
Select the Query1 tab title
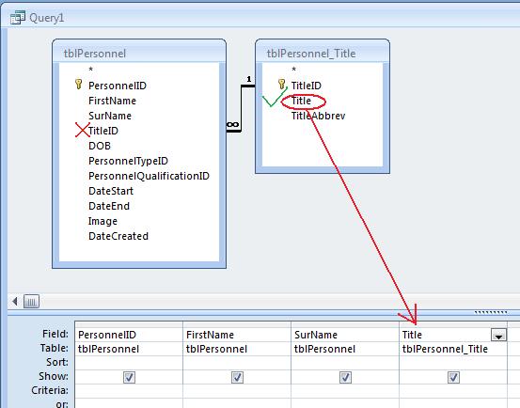(47, 18)
